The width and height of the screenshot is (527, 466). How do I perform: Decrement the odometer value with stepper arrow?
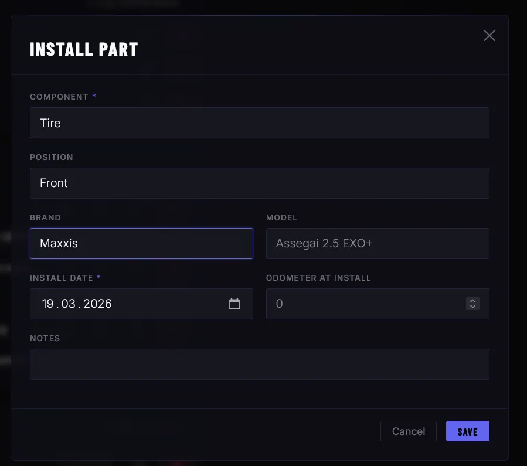[x=472, y=307]
